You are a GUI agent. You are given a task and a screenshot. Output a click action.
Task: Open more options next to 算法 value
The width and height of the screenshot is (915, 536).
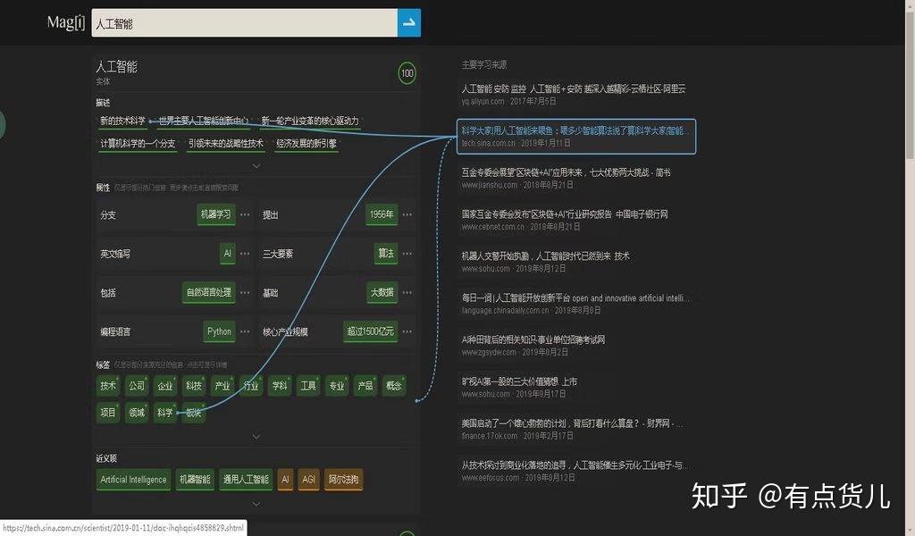(x=407, y=254)
